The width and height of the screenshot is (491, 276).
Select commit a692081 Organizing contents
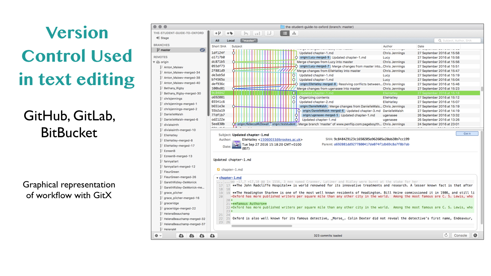(345, 97)
